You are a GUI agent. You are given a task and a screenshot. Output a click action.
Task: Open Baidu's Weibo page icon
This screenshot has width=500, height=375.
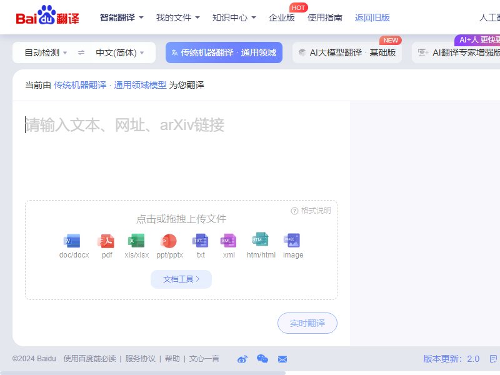242,359
